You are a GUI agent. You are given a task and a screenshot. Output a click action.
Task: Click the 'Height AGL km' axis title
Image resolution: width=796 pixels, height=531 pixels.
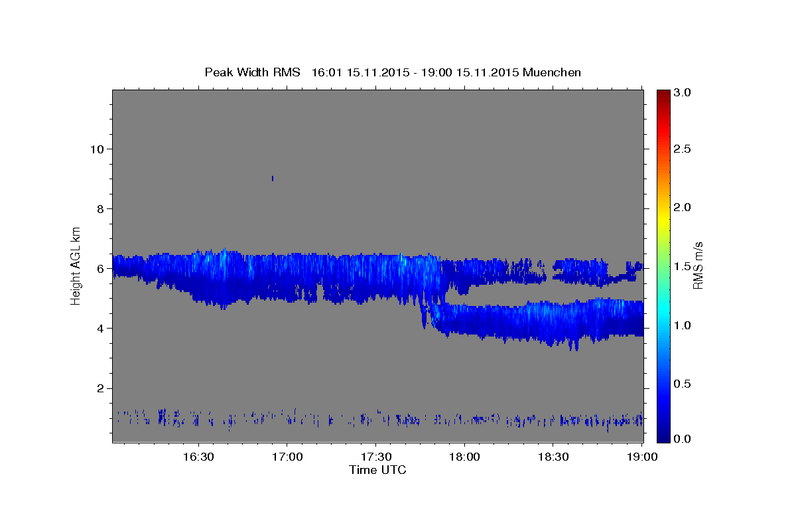(x=76, y=265)
